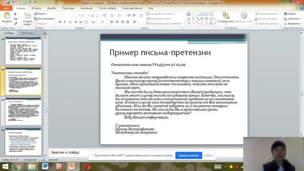Switch to the Вставка (Insert) tab
This screenshot has width=304, height=171.
36,8
